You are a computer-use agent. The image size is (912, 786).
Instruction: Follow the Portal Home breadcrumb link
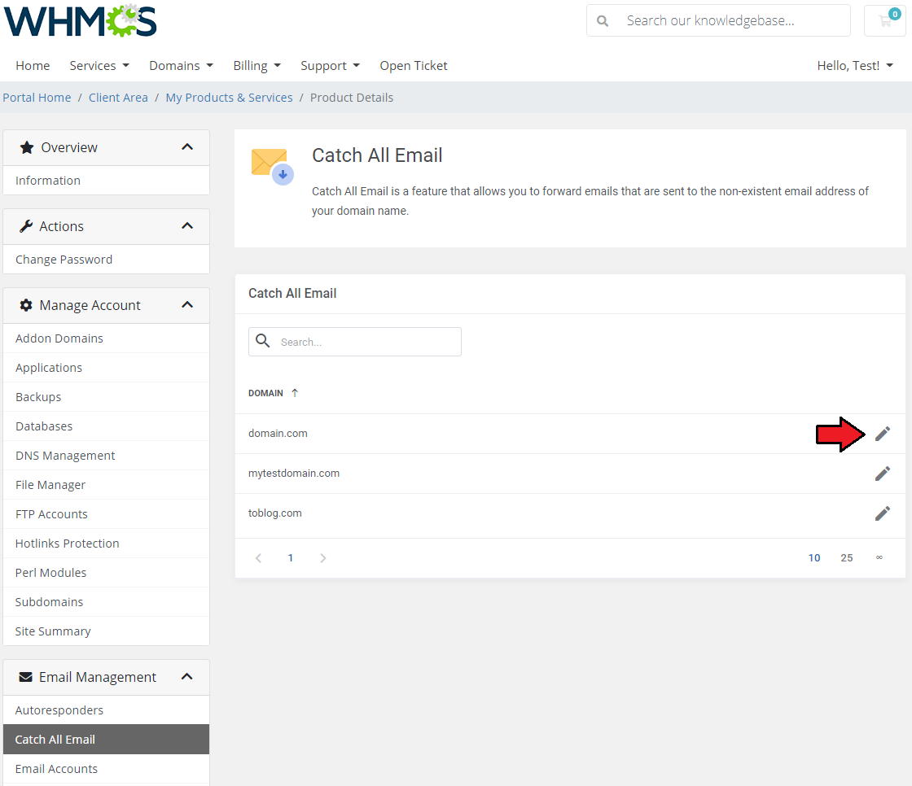[x=37, y=98]
